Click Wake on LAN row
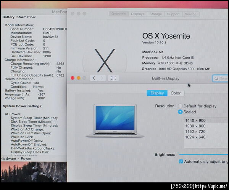This screenshot has height=190, width=229. tap(22, 137)
